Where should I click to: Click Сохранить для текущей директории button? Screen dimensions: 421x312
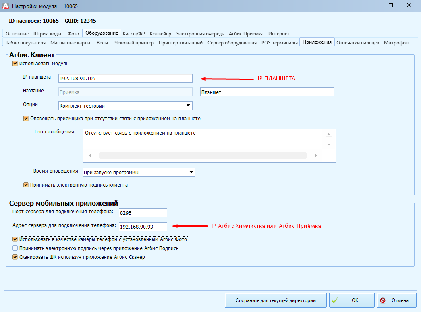(x=276, y=300)
